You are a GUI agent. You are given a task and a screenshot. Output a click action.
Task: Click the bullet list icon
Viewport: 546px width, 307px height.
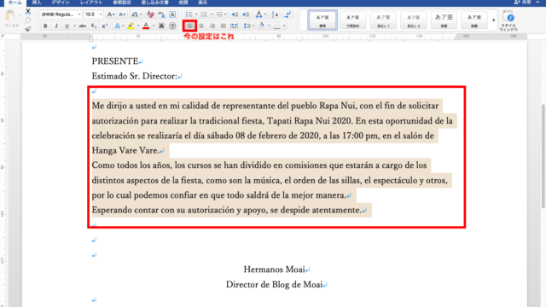pyautogui.click(x=189, y=14)
